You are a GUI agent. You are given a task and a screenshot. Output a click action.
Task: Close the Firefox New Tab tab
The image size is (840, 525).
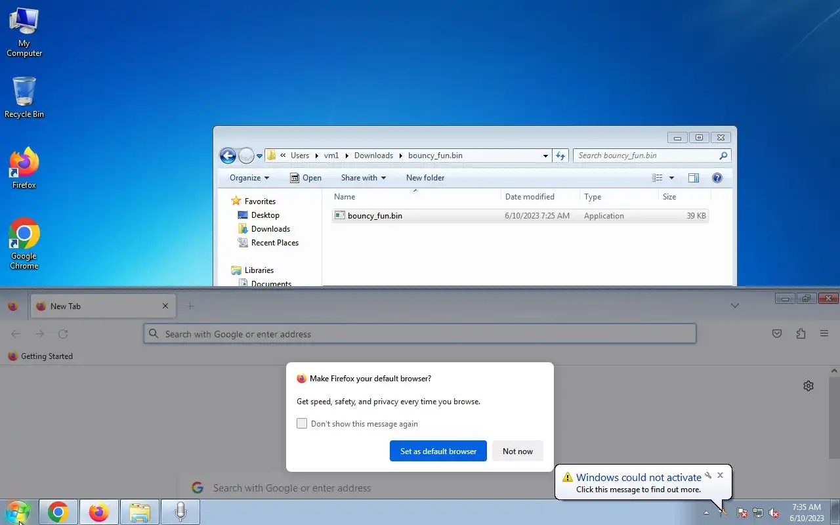165,306
